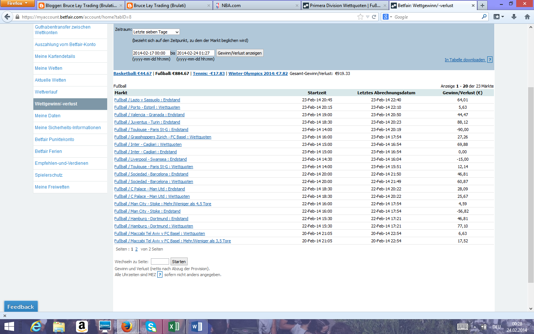
Task: Open Auszahlung vom Betfair-Konto link
Action: pos(65,45)
